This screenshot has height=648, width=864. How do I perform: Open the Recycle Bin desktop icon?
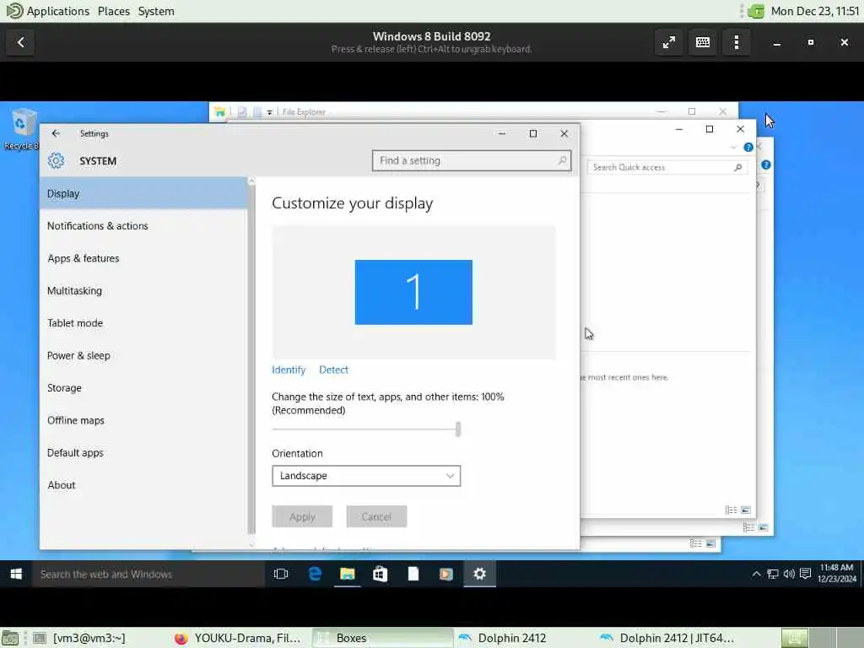pos(21,129)
